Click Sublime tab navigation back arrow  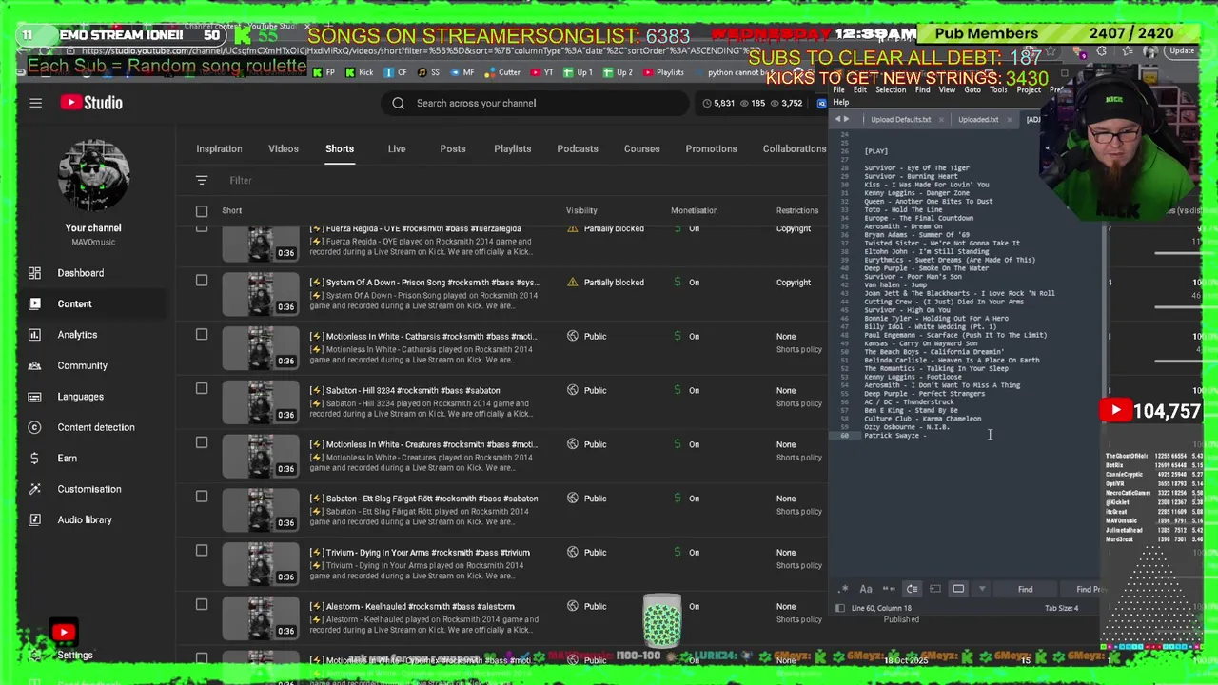(837, 120)
